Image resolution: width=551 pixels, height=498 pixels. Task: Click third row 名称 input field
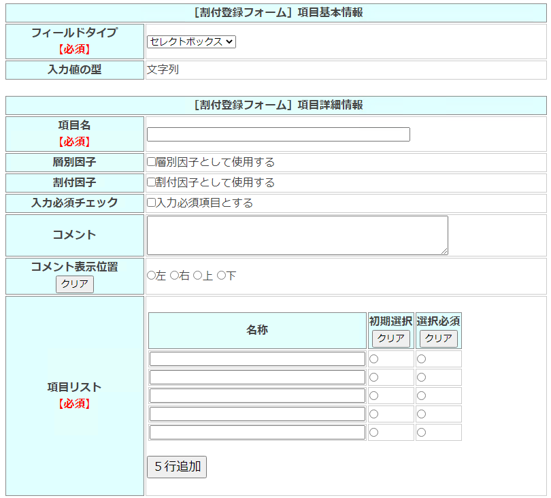click(257, 396)
